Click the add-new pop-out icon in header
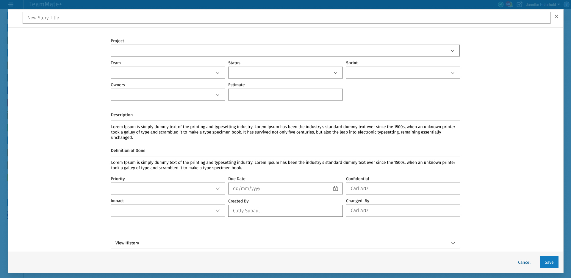This screenshot has width=571, height=278. 520,4
